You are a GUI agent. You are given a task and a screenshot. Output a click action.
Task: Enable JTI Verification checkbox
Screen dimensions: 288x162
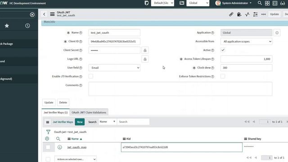(x=91, y=76)
